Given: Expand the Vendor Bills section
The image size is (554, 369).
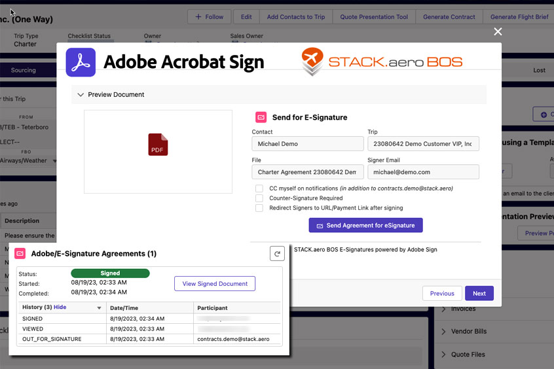Looking at the screenshot, I should pos(444,332).
